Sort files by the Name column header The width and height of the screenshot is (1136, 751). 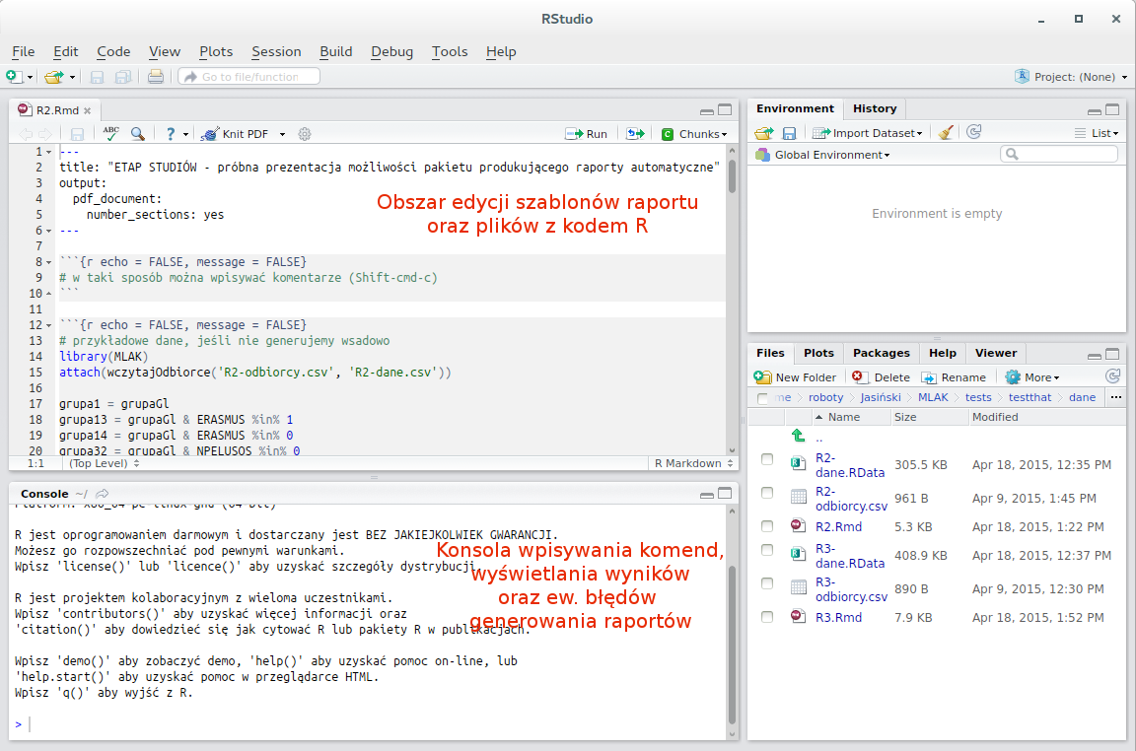pyautogui.click(x=844, y=417)
